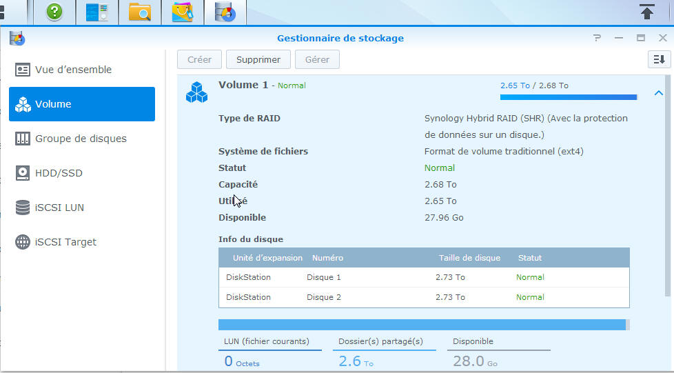Screen dimensions: 674x373
Task: Open DSM Help from the taskbar
Action: tap(54, 12)
